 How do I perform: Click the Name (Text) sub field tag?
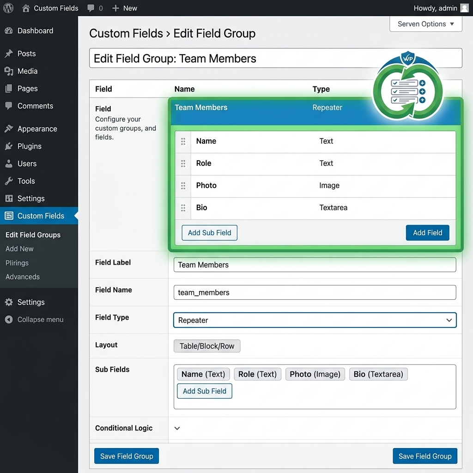[203, 374]
